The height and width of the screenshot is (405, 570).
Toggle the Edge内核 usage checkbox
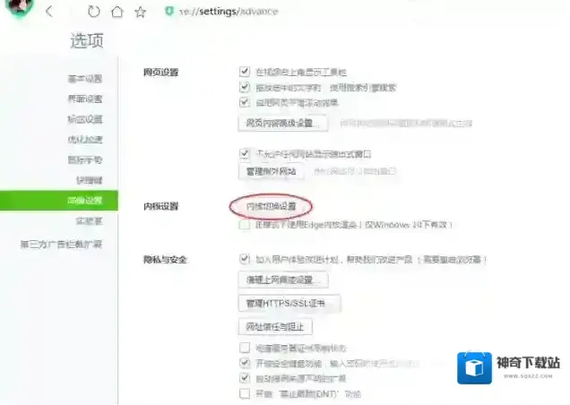point(245,226)
